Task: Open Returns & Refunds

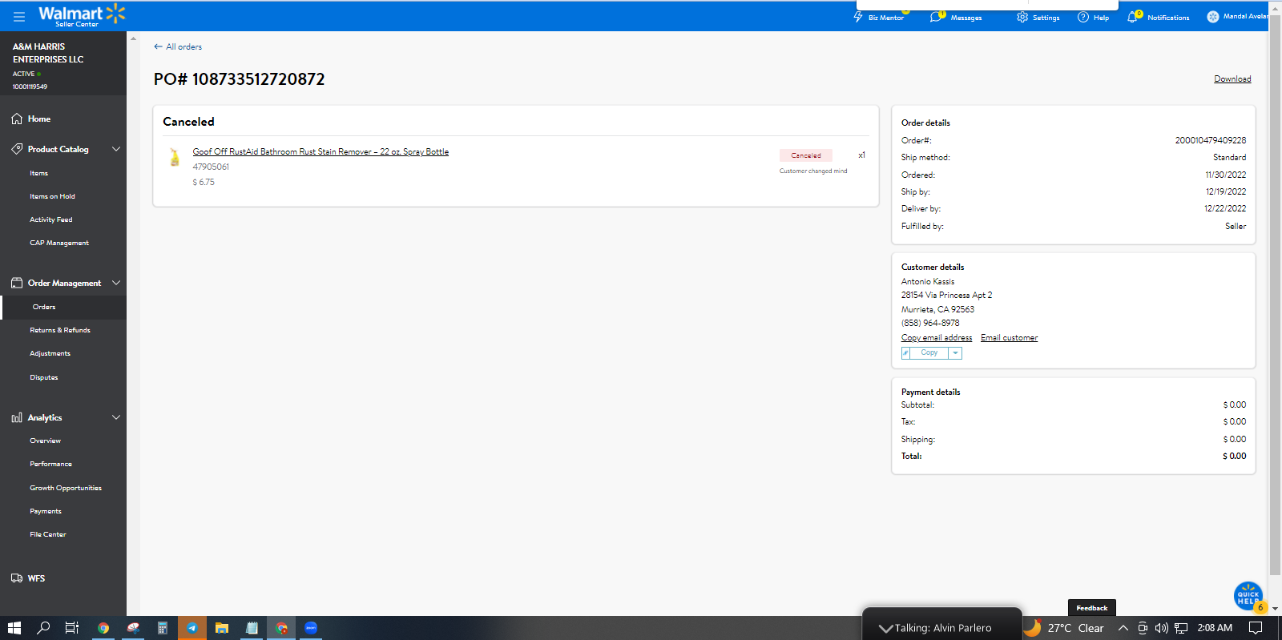Action: coord(60,330)
